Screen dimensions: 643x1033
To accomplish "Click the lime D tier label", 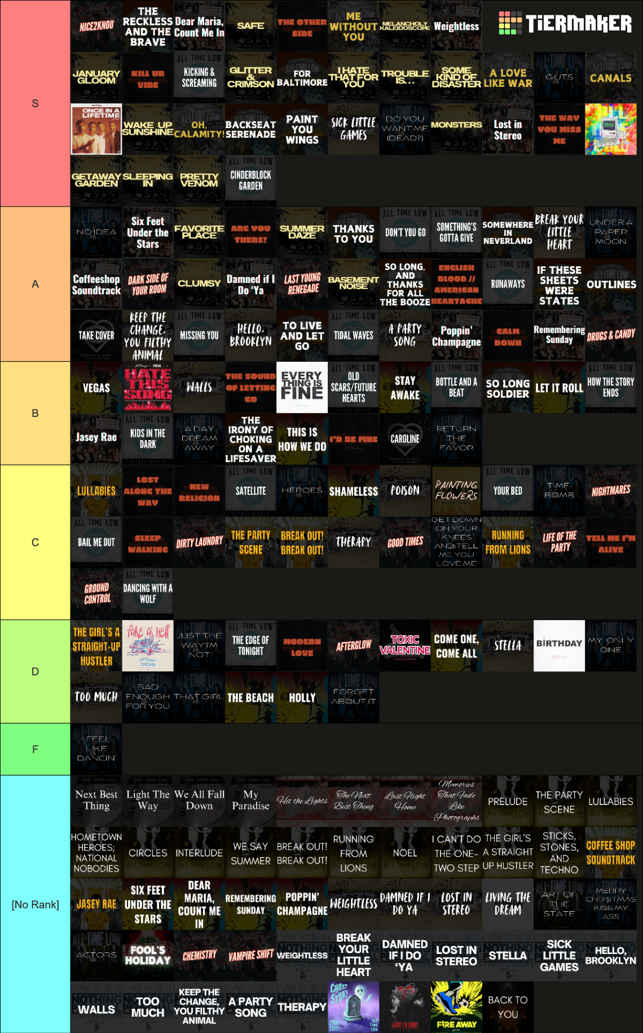I will tap(35, 671).
